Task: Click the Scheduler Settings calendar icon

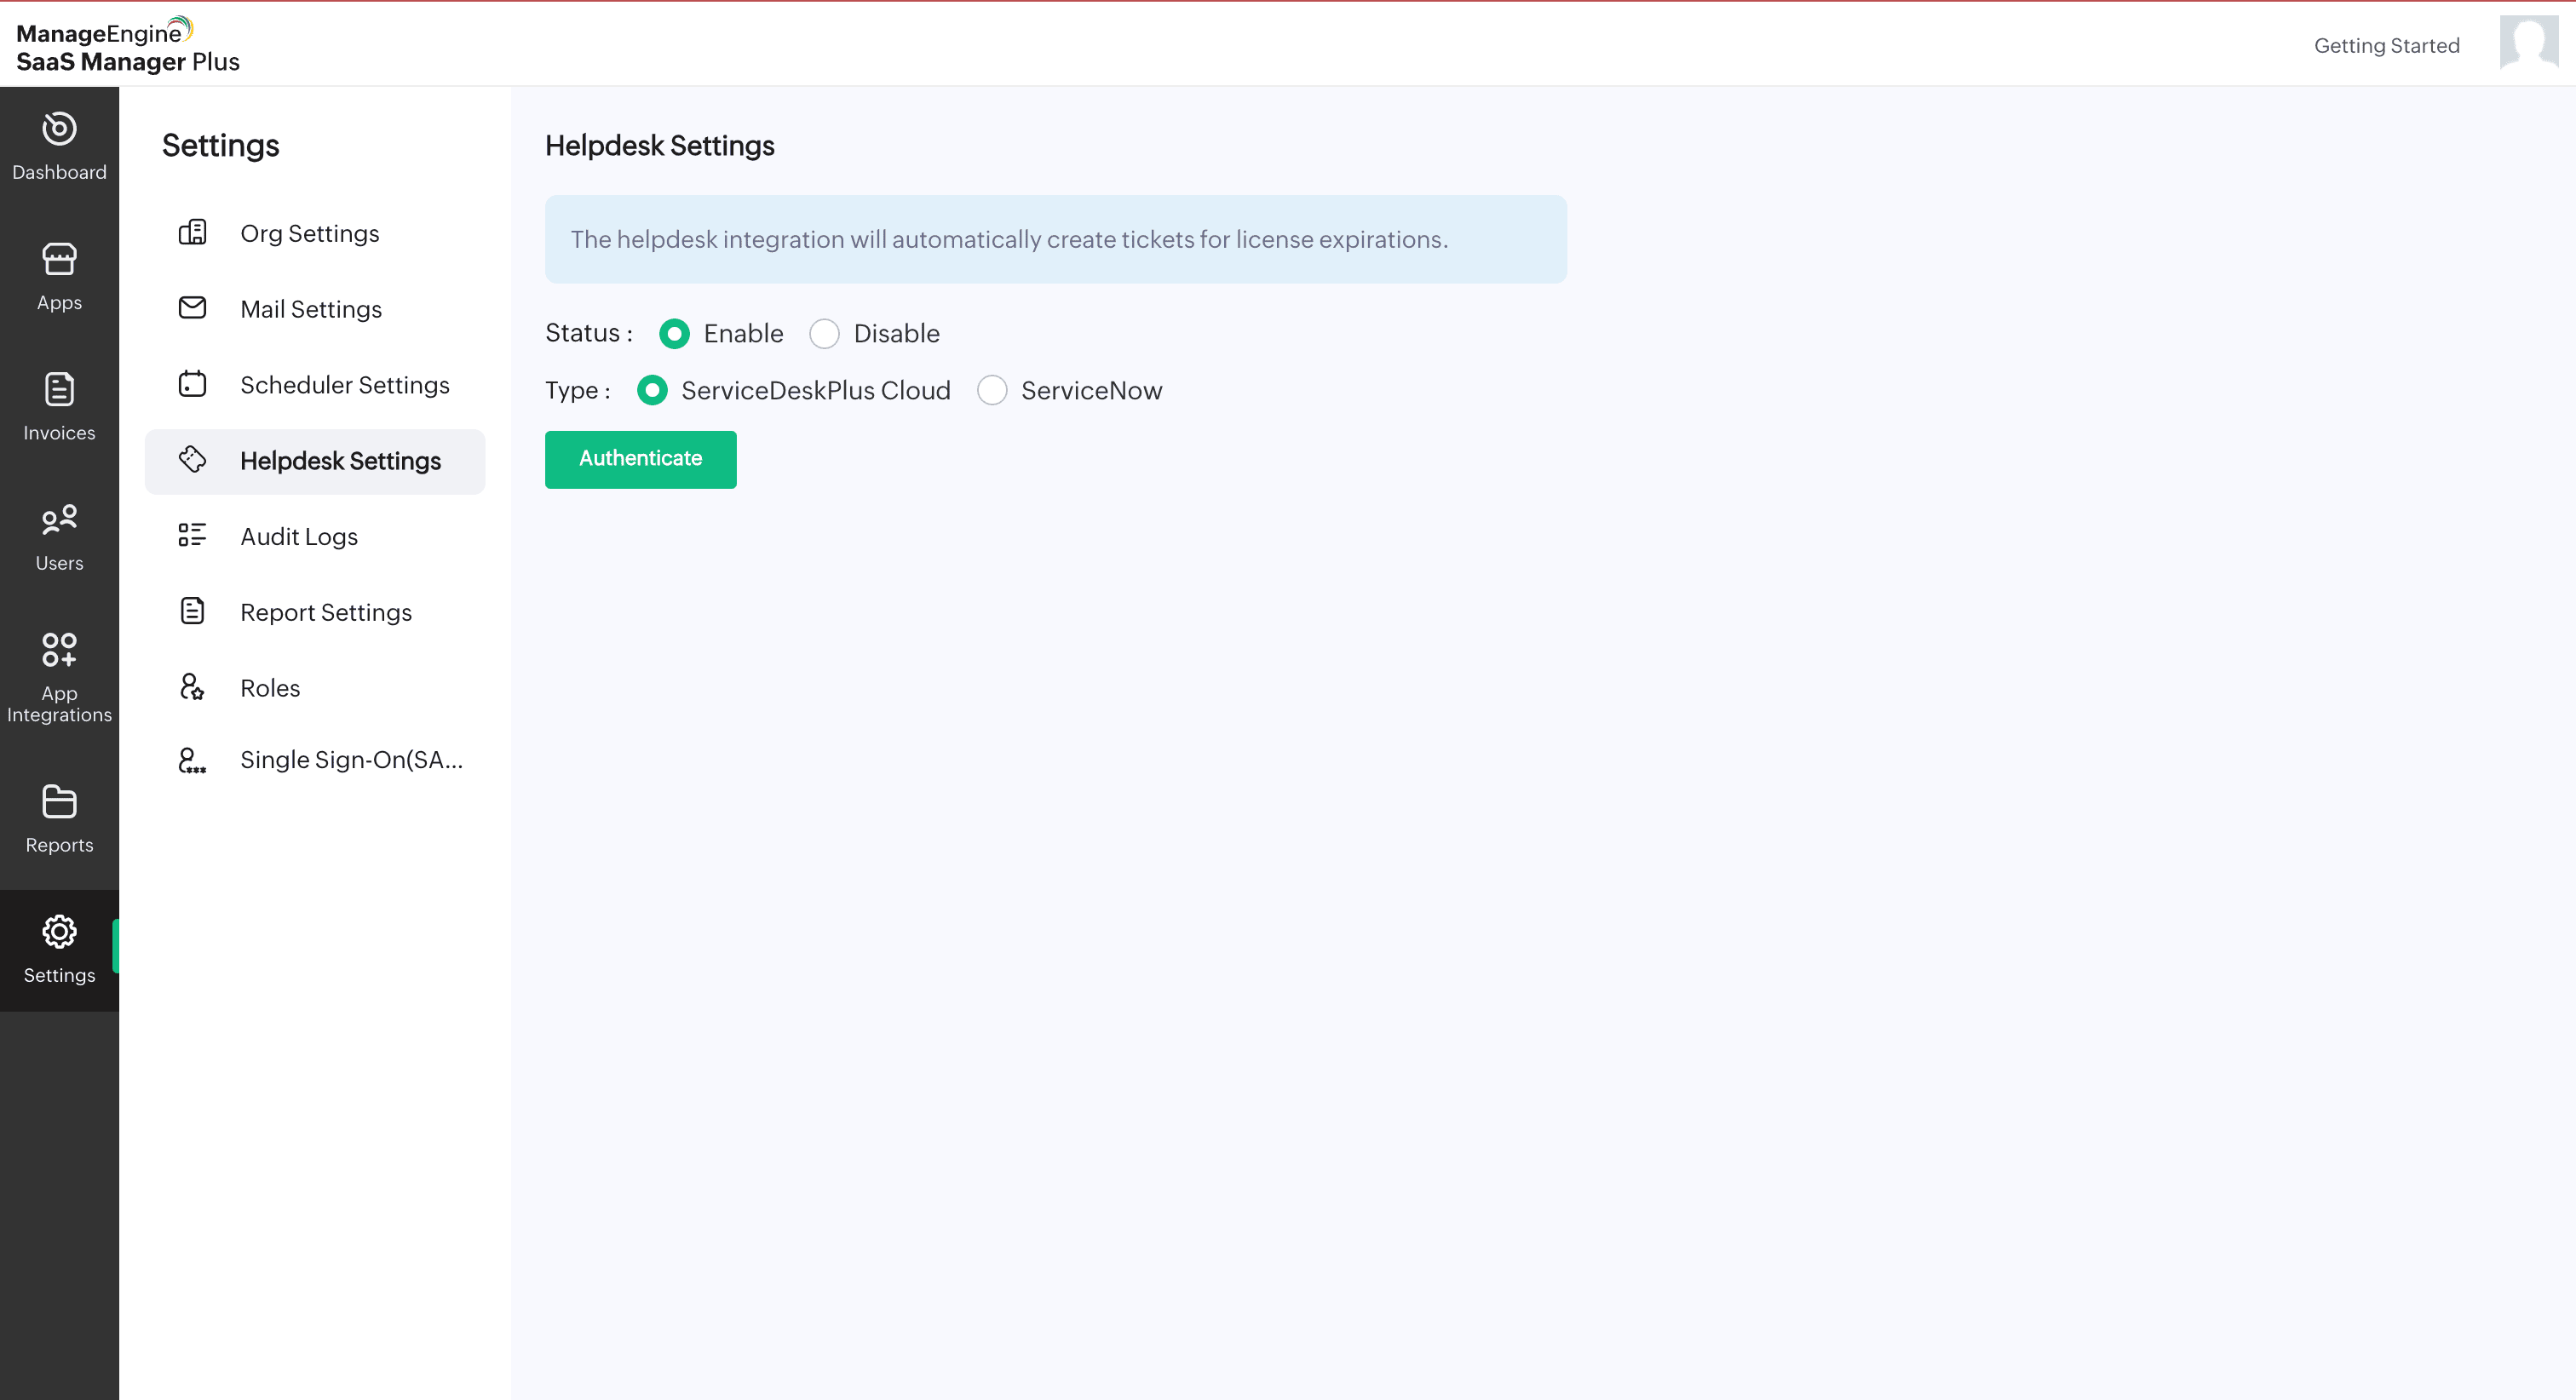Action: pyautogui.click(x=192, y=384)
